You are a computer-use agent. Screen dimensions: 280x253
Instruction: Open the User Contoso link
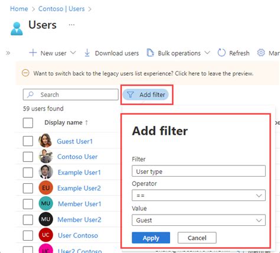[x=78, y=235]
